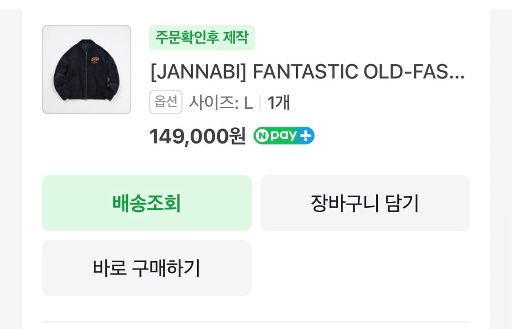Click the full Npay+ payment button
The image size is (512, 329).
pyautogui.click(x=283, y=135)
